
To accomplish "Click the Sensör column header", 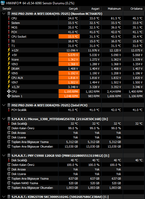I will pos(7,9).
